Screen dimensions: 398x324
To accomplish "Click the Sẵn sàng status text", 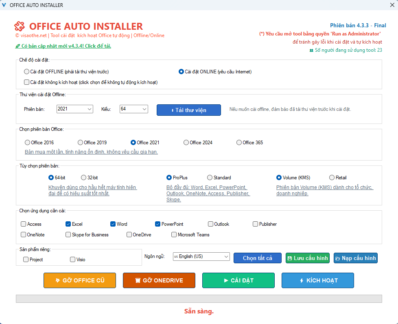I will click(x=199, y=311).
